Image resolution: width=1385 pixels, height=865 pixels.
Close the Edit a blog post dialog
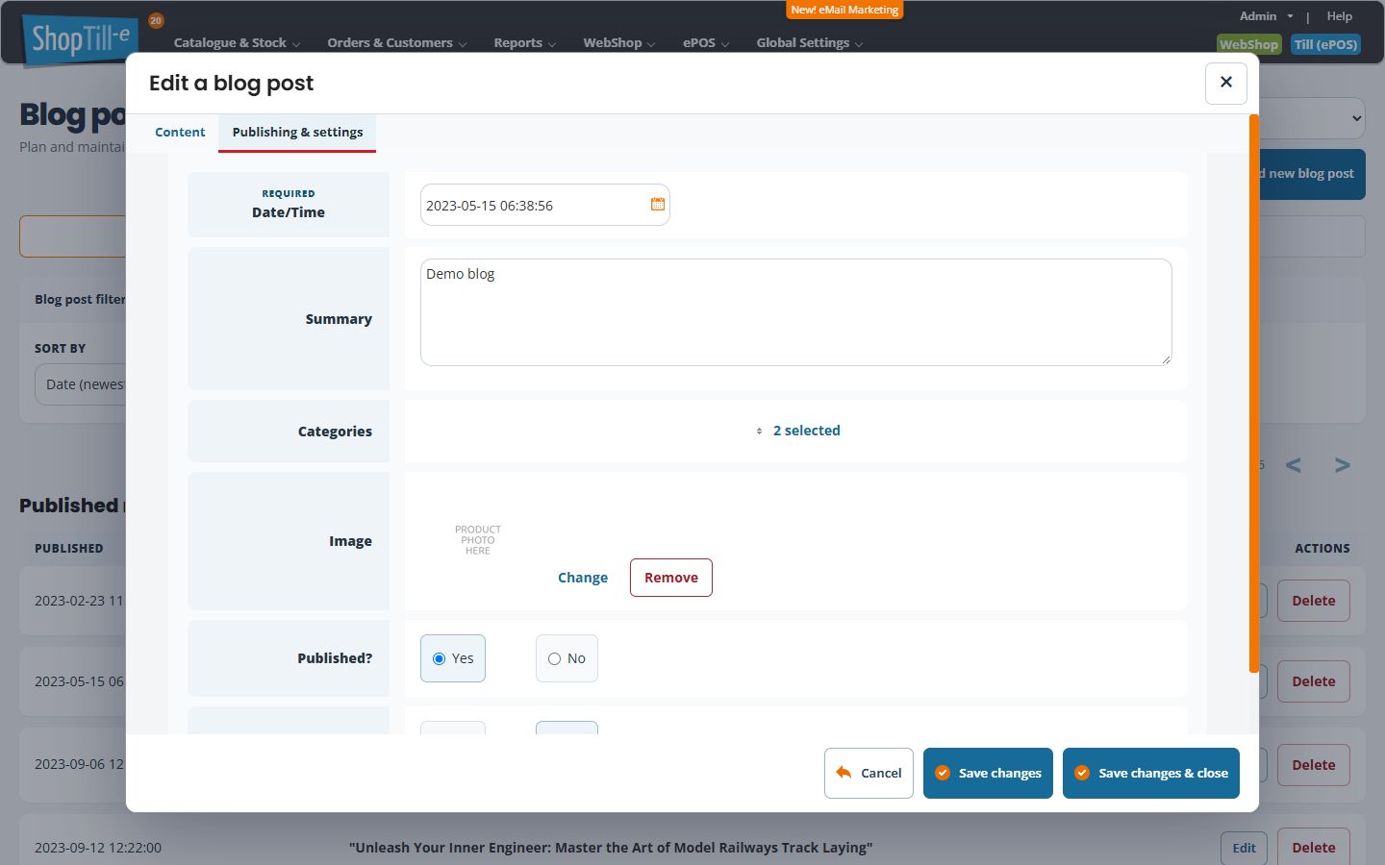tap(1225, 83)
